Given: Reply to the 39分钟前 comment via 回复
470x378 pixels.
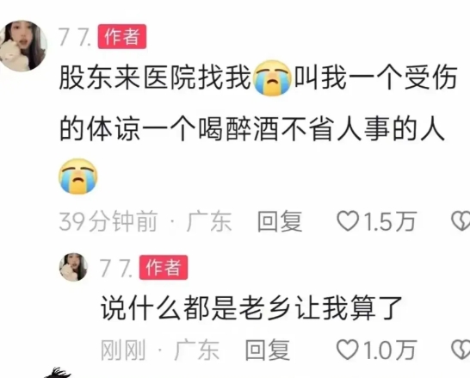Looking at the screenshot, I should coord(280,221).
